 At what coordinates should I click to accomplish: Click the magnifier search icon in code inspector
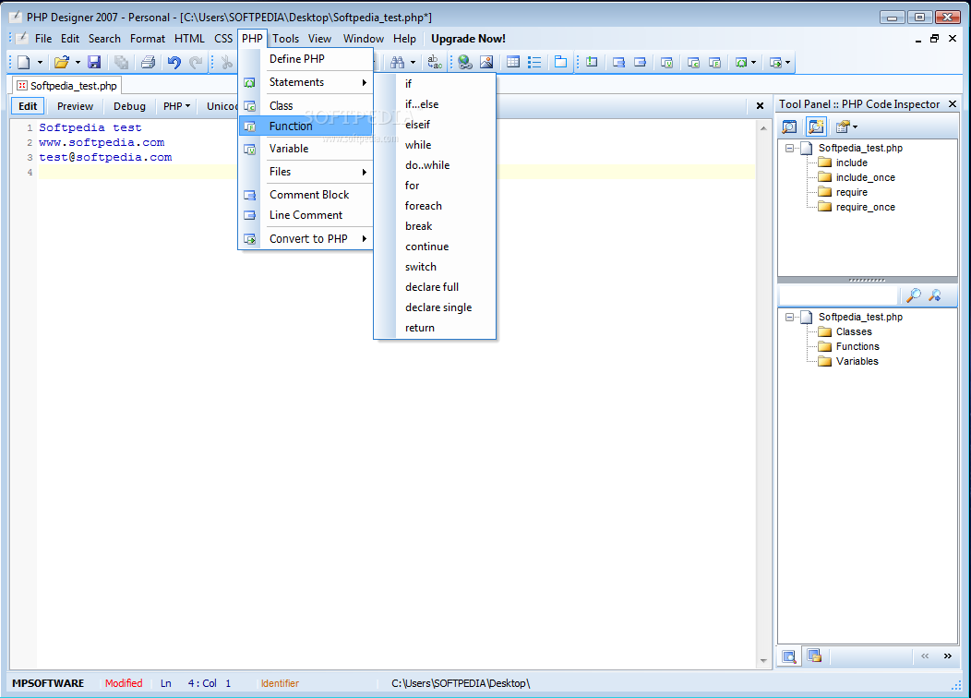(x=913, y=295)
